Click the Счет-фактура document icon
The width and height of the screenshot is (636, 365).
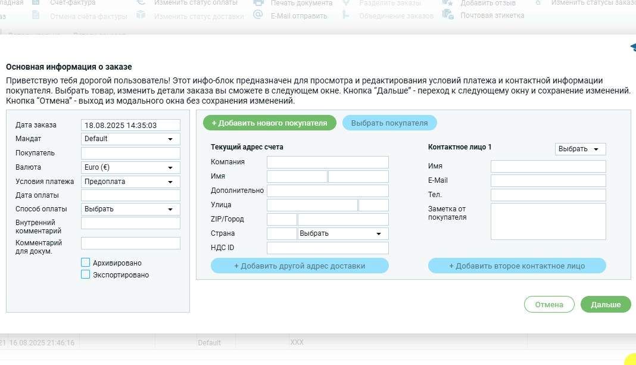point(36,3)
